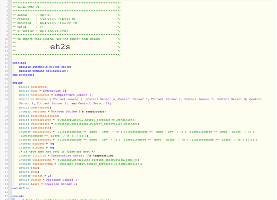Click the Unknown Device 3 reference

click(65, 112)
